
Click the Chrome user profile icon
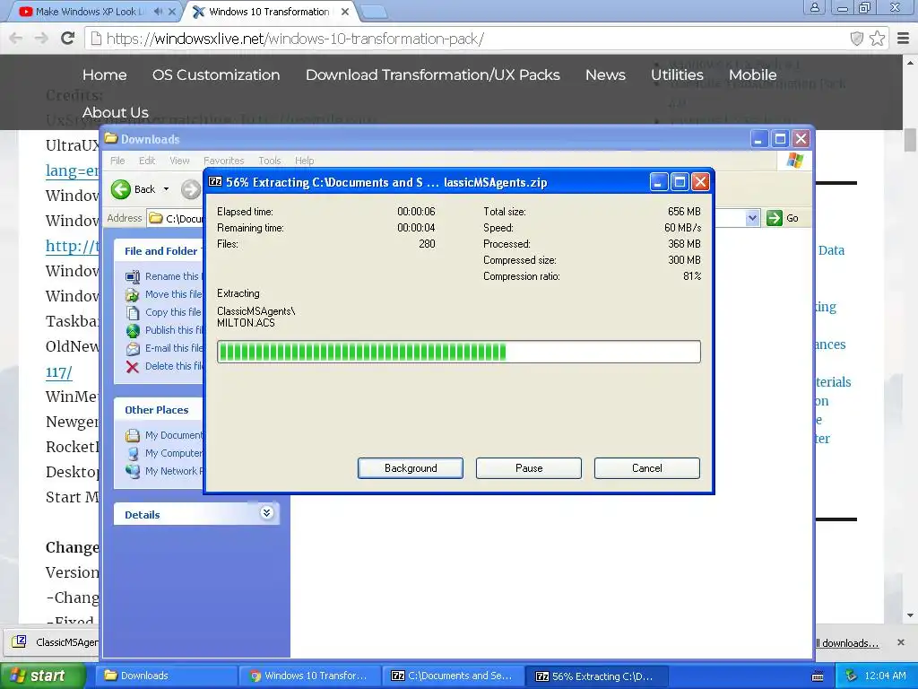814,7
